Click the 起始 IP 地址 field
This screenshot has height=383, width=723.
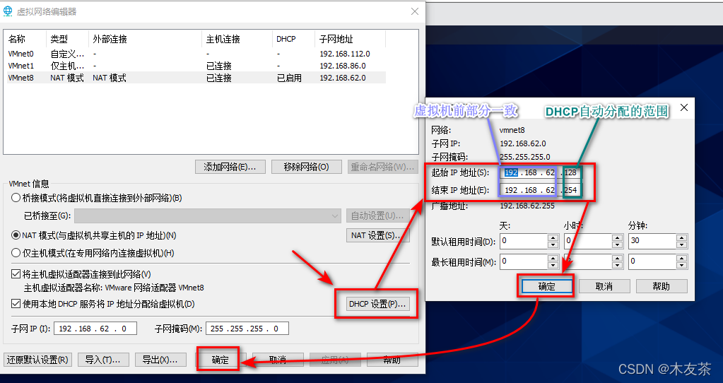coord(541,173)
